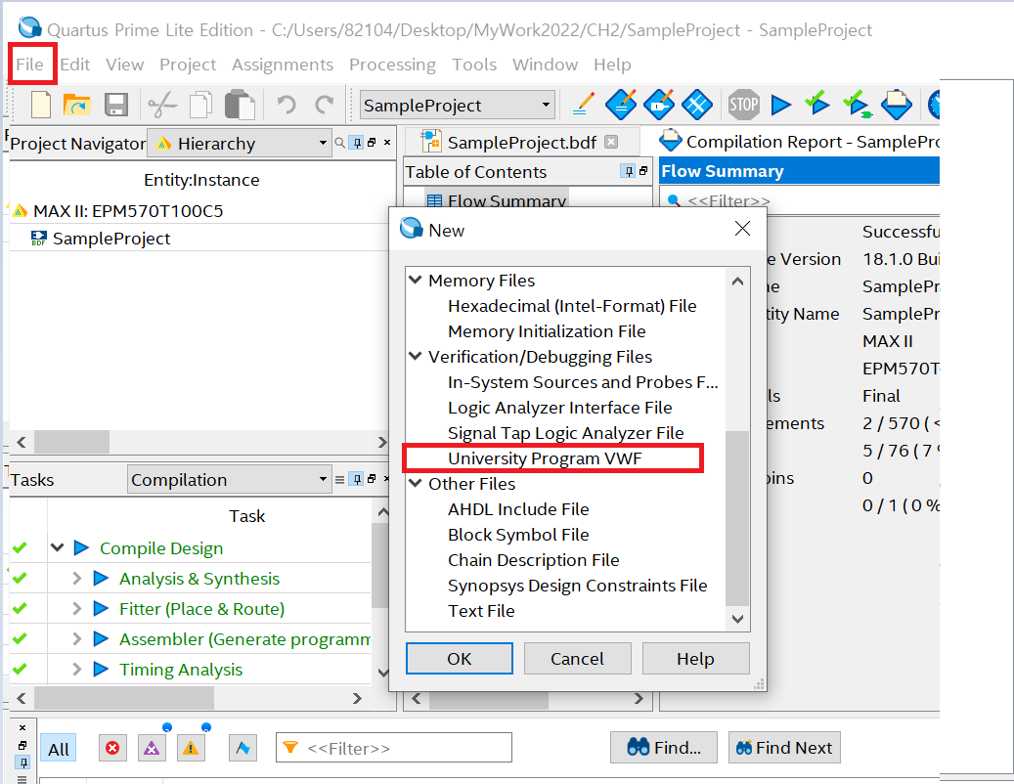Click the Save floppy disk icon
Viewport: 1014px width, 784px height.
[116, 105]
